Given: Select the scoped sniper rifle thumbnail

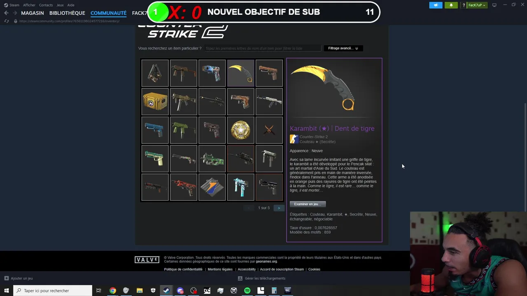Looking at the screenshot, I should (212, 102).
